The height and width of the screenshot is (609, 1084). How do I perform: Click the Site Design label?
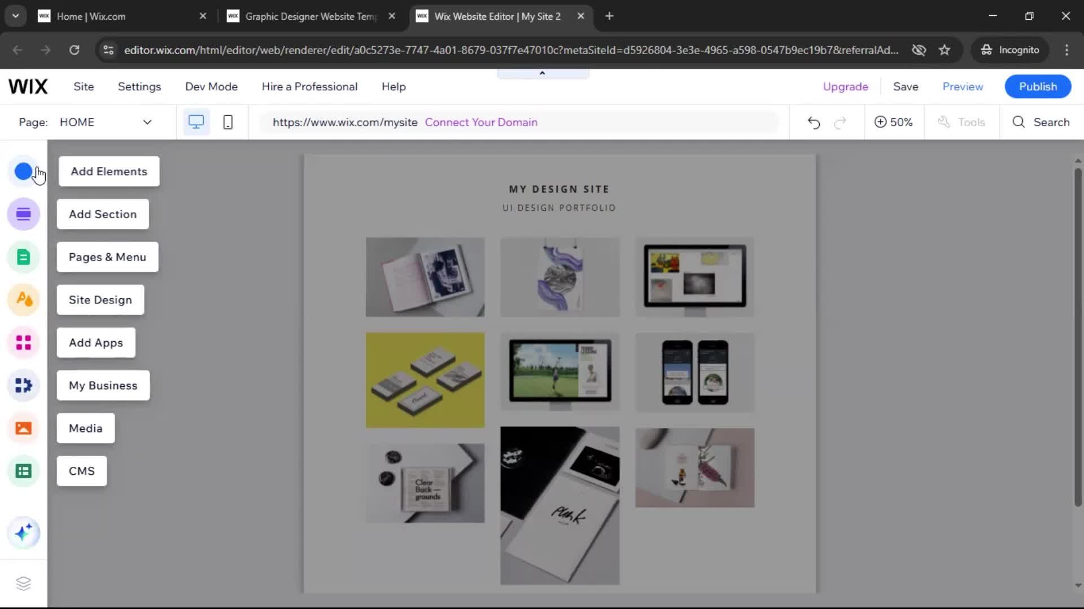tap(100, 300)
